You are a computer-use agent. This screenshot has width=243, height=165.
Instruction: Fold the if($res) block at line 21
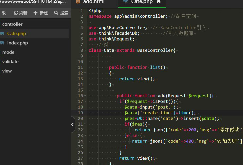tap(85, 124)
